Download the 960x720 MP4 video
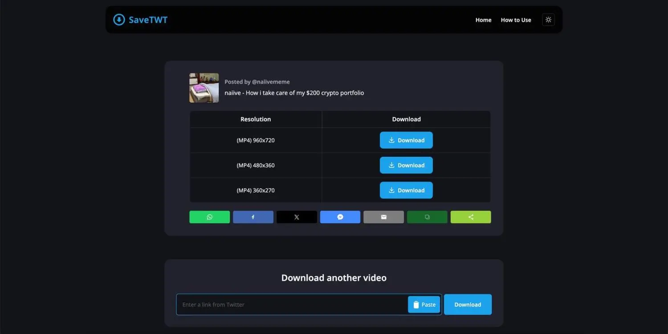The image size is (668, 334). (x=406, y=140)
